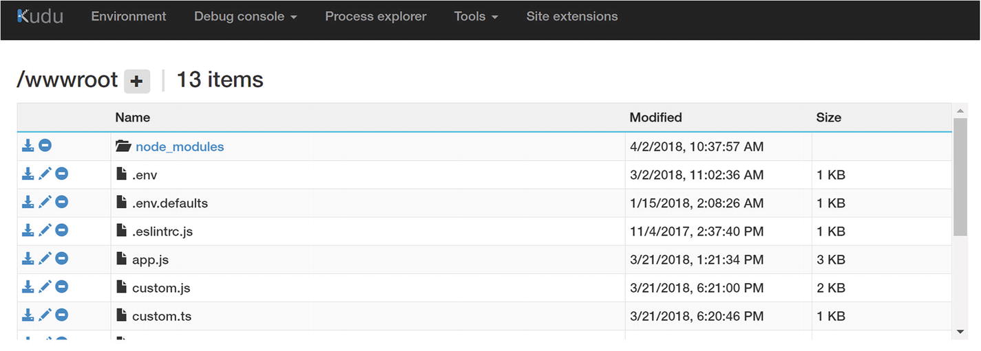Click the Kudu logo
981x351 pixels.
[40, 16]
